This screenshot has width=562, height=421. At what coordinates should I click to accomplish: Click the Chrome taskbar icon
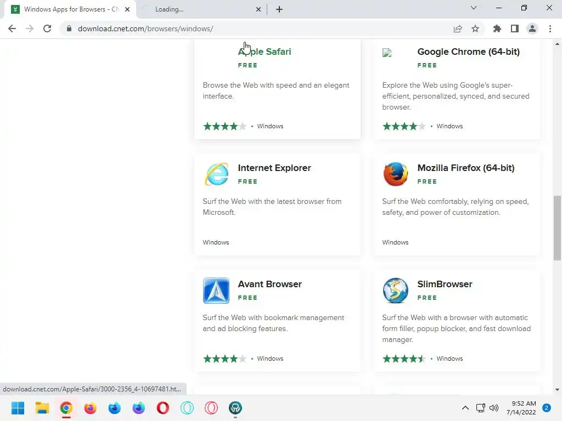[x=66, y=408]
